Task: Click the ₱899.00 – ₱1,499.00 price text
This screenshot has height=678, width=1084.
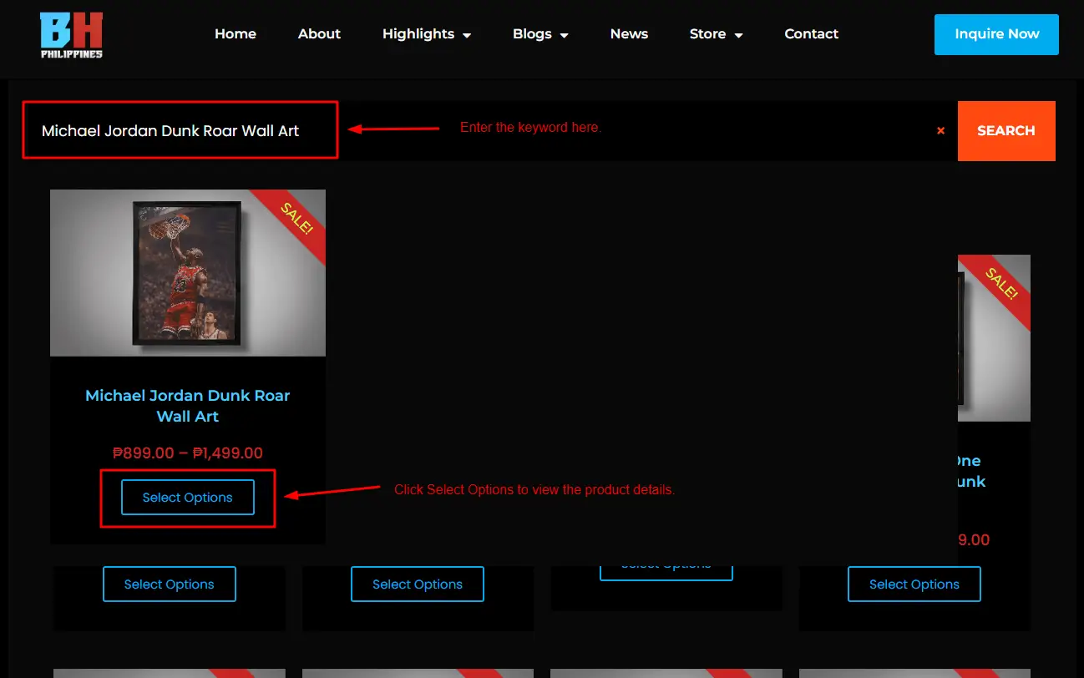Action: (x=188, y=453)
